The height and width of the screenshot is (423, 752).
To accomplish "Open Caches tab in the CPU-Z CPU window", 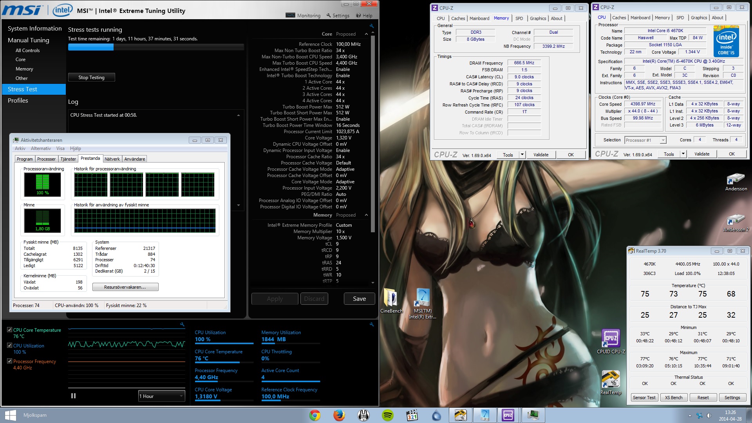I will (x=619, y=18).
